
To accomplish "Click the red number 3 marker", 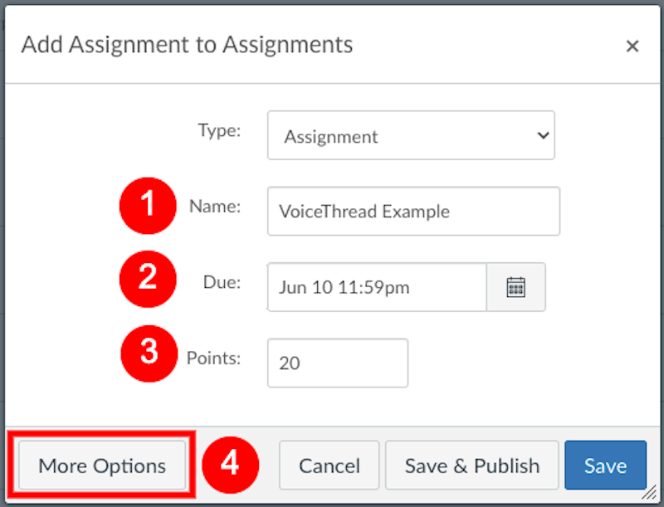I will pyautogui.click(x=148, y=352).
